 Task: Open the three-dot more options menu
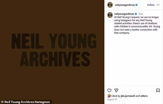tap(158, 5)
